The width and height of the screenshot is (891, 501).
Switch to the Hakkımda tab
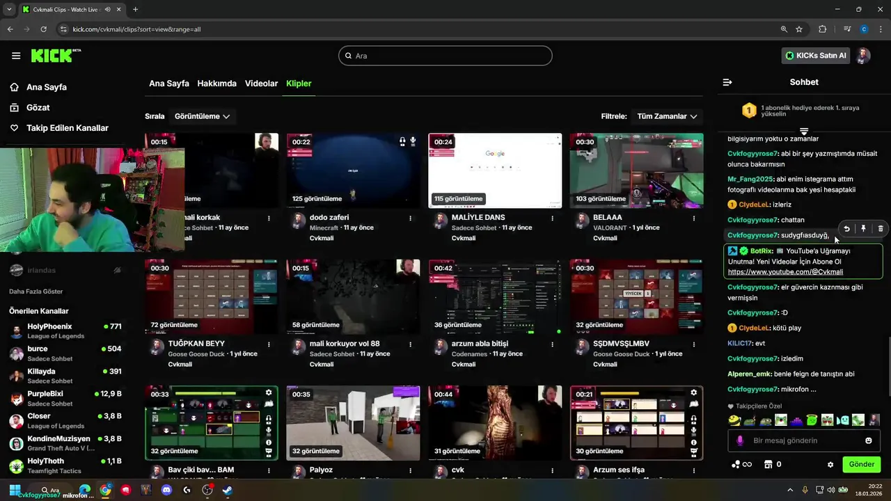[216, 83]
